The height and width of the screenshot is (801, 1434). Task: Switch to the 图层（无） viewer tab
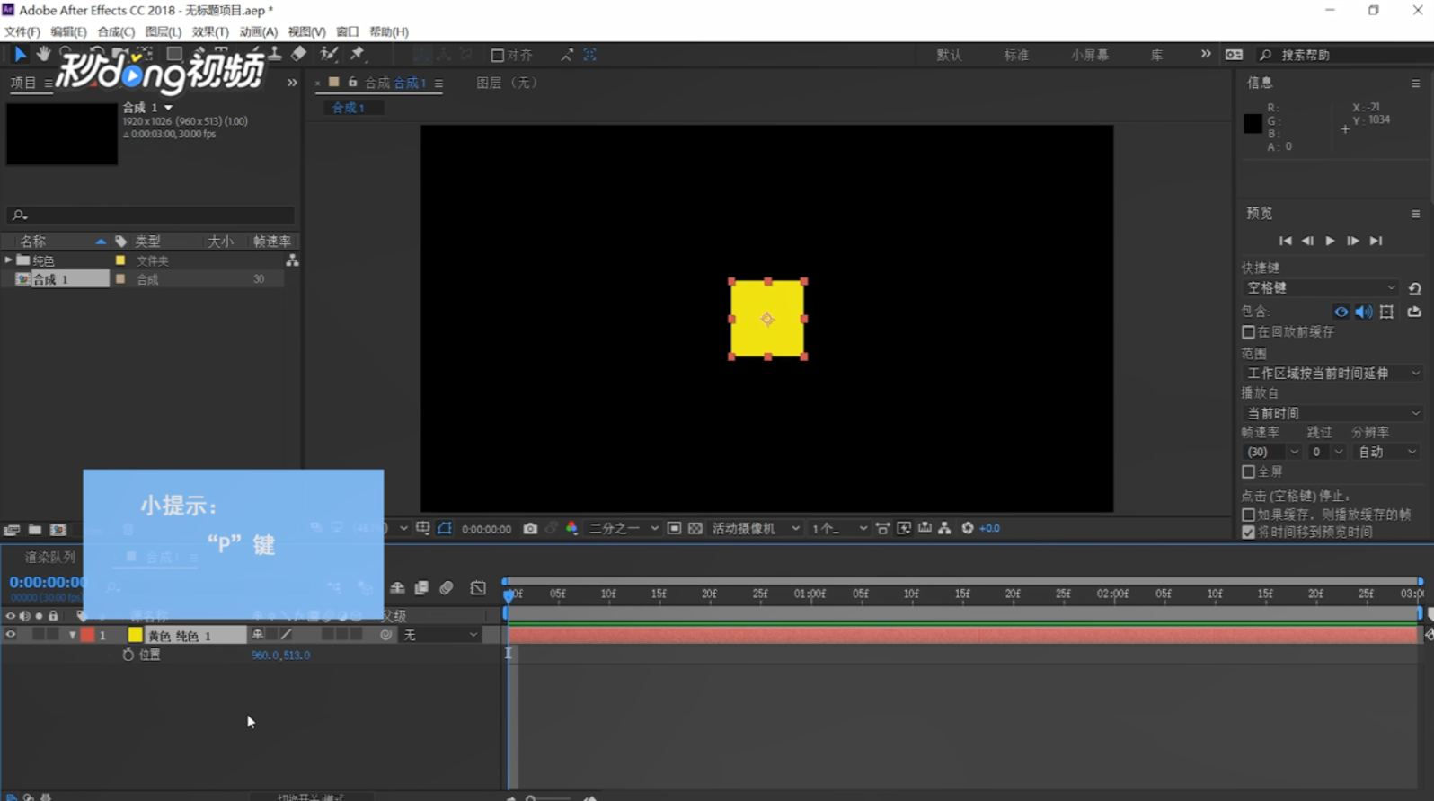(x=507, y=83)
